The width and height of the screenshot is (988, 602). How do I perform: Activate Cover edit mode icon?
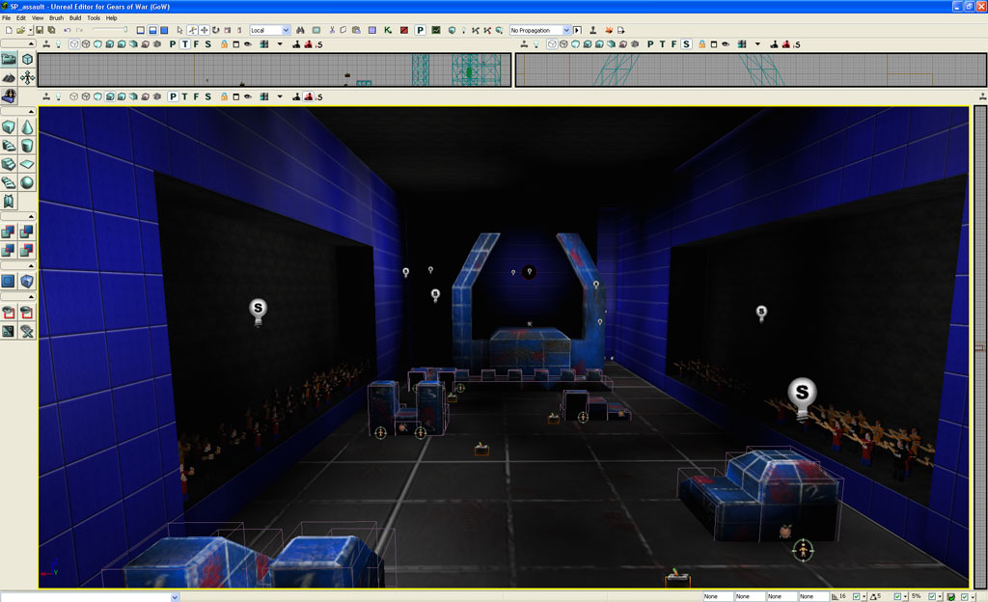coord(9,96)
